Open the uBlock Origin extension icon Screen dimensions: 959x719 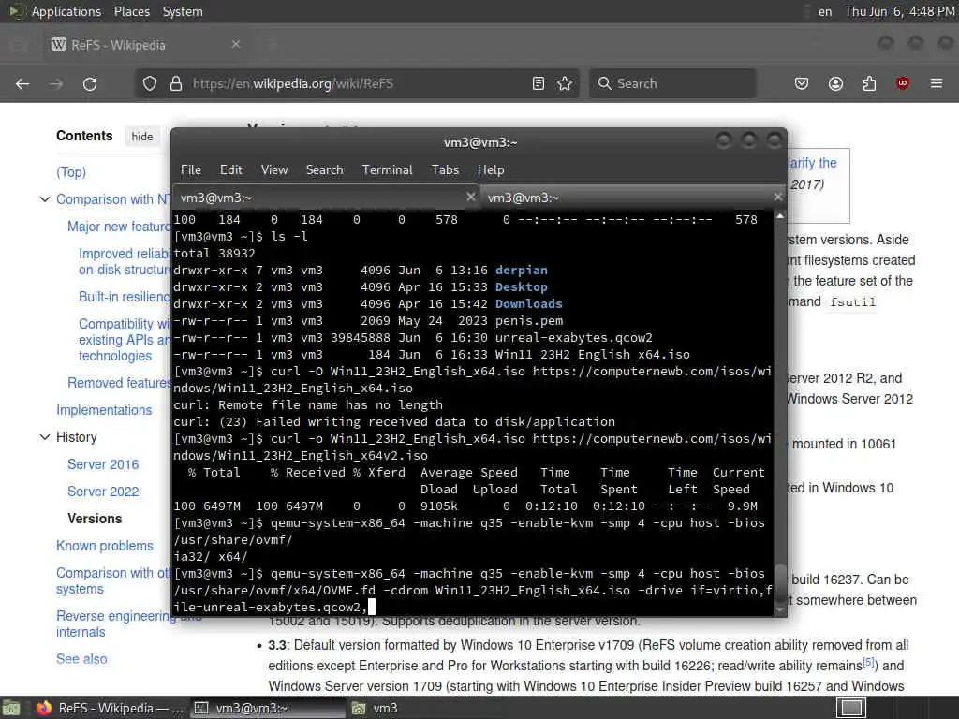pyautogui.click(x=902, y=83)
